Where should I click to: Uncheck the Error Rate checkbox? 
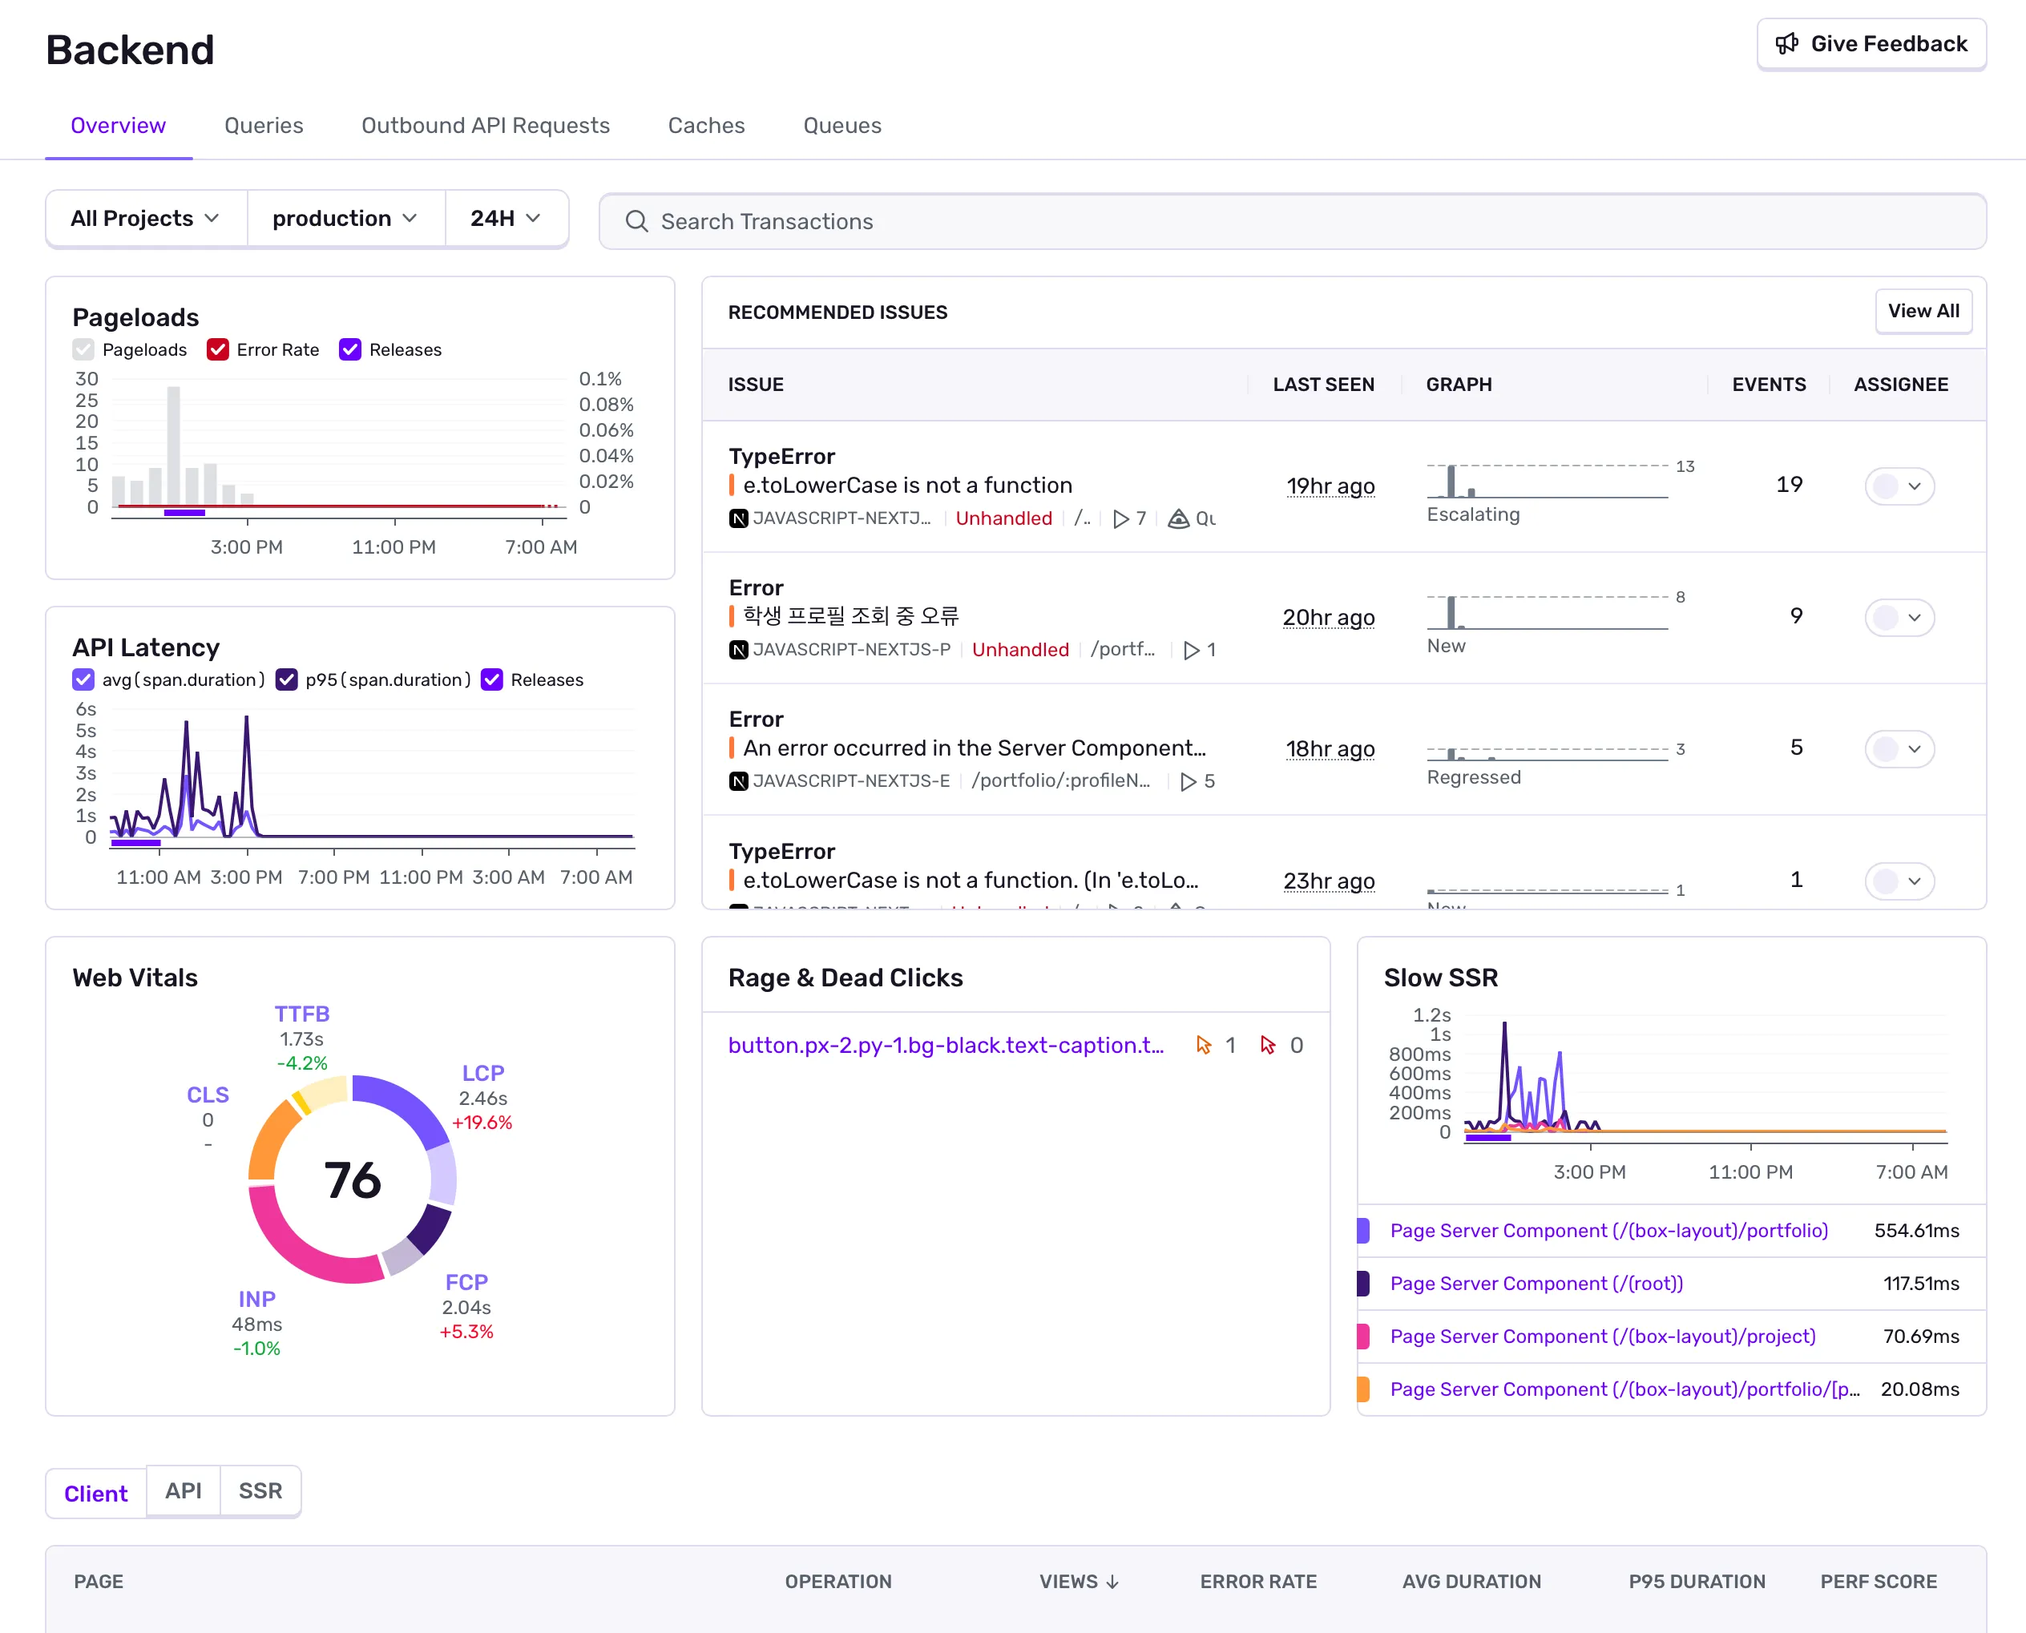click(x=218, y=350)
